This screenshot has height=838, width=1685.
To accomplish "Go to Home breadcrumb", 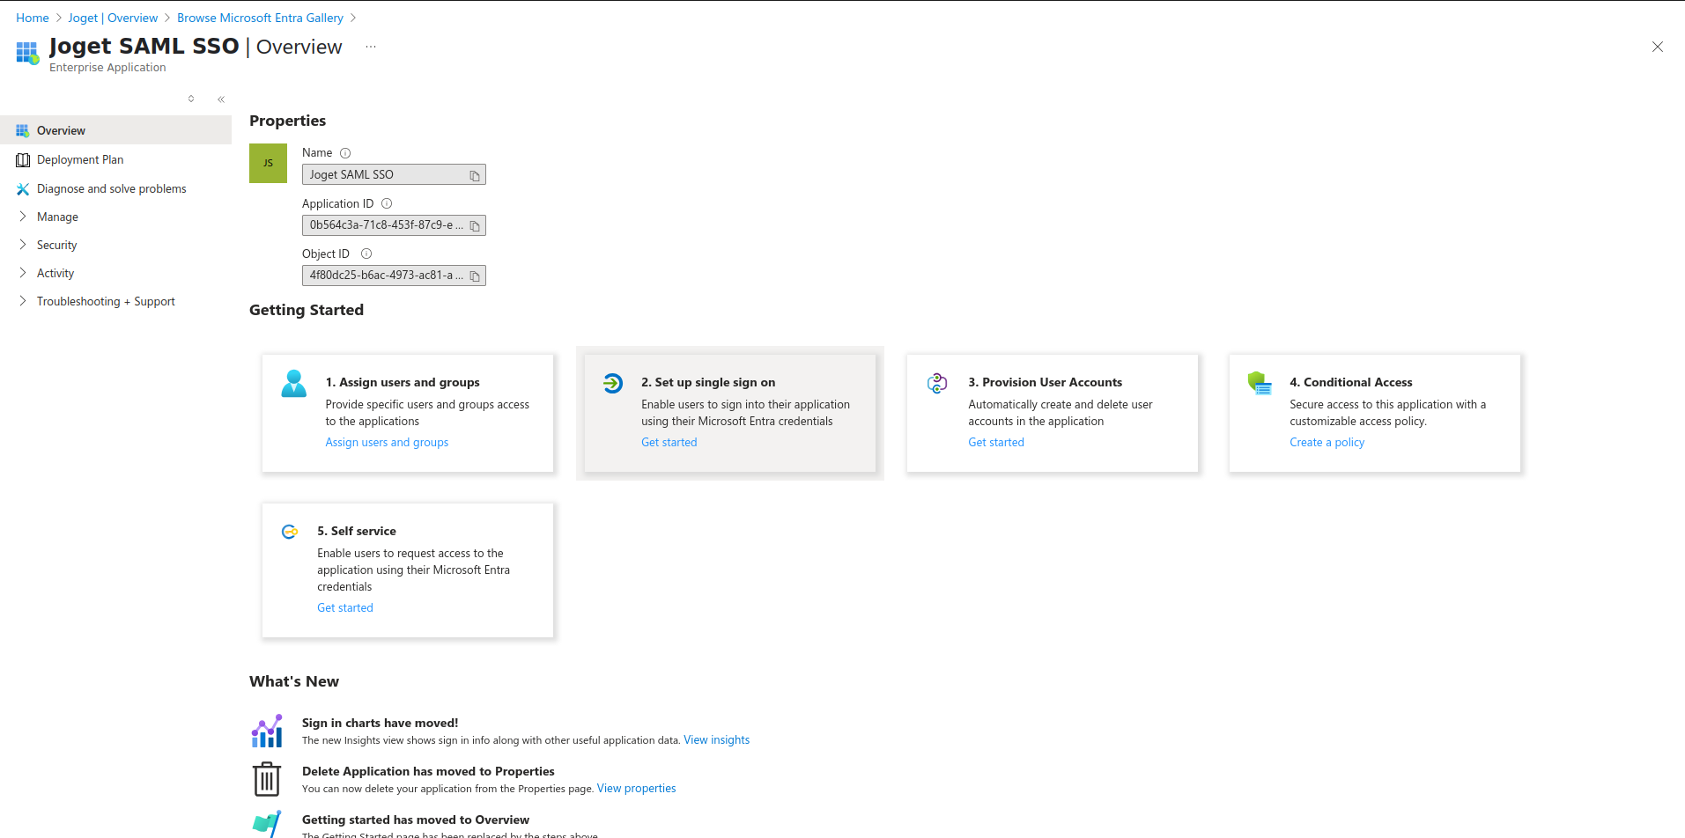I will (33, 18).
